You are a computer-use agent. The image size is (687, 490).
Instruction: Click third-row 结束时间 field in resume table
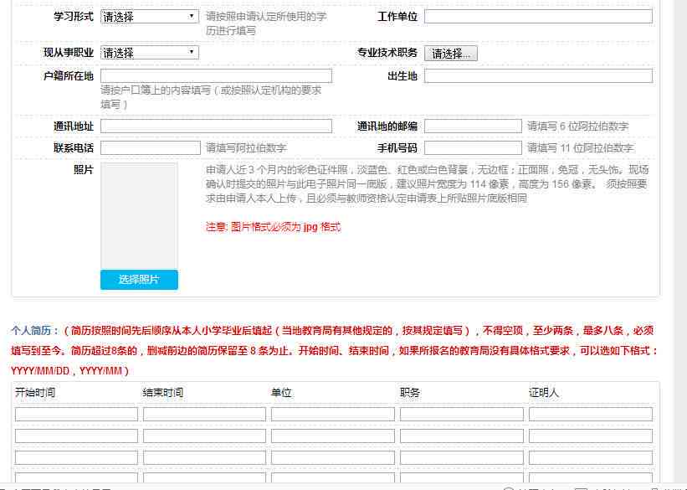[x=204, y=458]
